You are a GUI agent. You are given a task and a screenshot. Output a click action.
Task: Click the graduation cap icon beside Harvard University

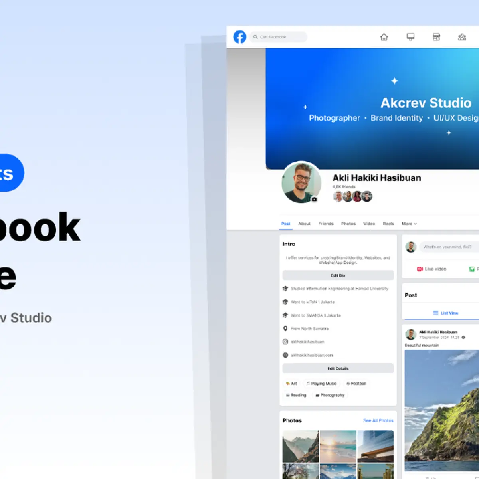tap(285, 289)
